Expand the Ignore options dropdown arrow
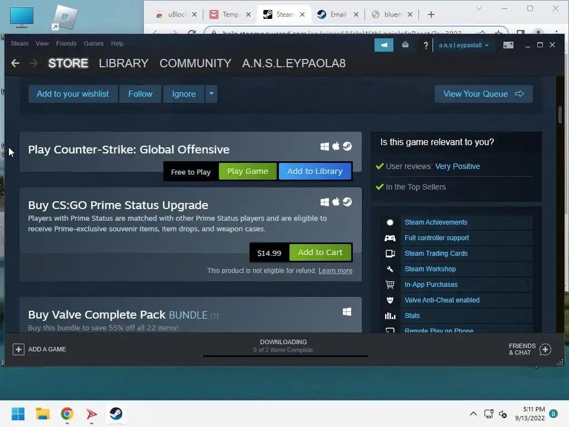The height and width of the screenshot is (427, 569). 212,93
